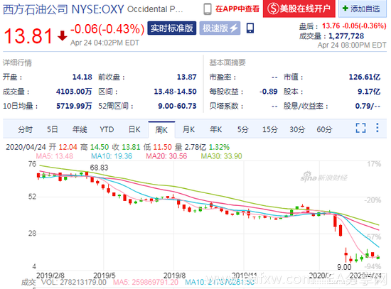Select the 年K chart tab

(x=215, y=129)
